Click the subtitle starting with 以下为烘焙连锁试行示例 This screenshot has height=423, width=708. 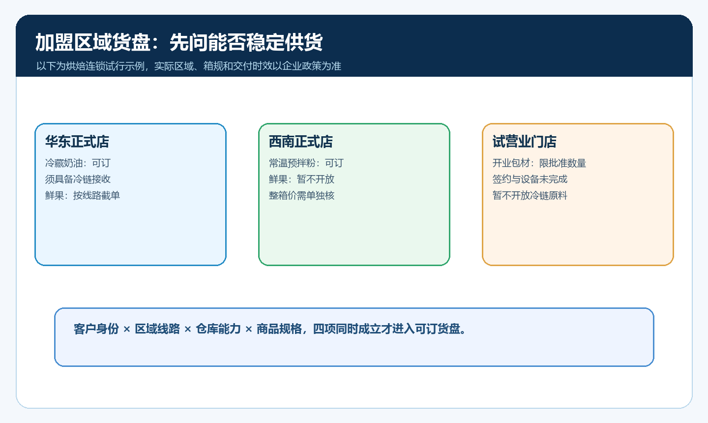coord(189,66)
